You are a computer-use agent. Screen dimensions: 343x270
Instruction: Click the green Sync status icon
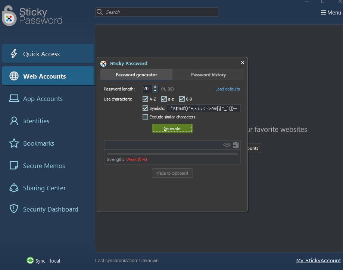pyautogui.click(x=30, y=260)
